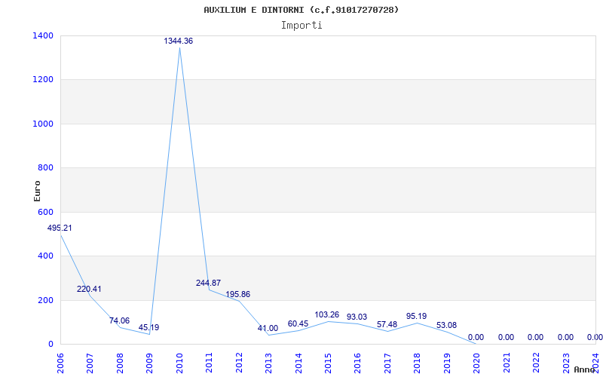Image resolution: width=603 pixels, height=377 pixels.
Task: Select the 103.26 data label
Action: click(x=327, y=314)
